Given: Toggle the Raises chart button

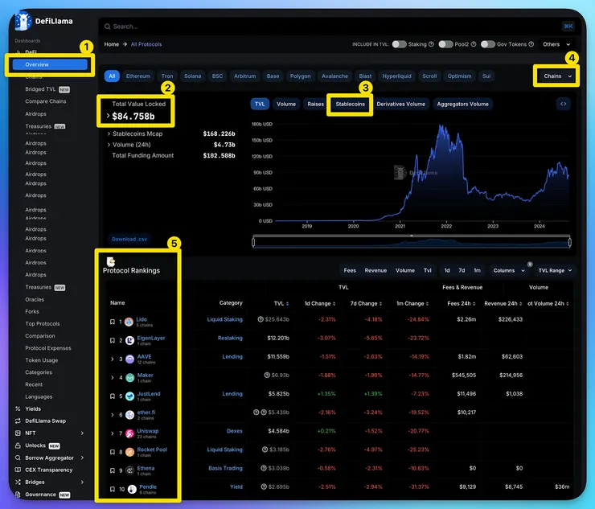Looking at the screenshot, I should [x=316, y=104].
